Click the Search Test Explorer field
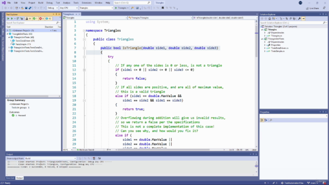Image resolution: width=329 pixels, height=185 pixels. click(32, 23)
